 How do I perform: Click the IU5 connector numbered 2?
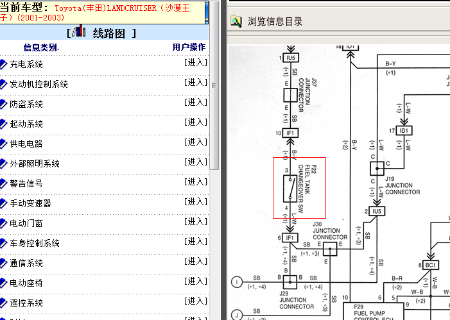[377, 212]
